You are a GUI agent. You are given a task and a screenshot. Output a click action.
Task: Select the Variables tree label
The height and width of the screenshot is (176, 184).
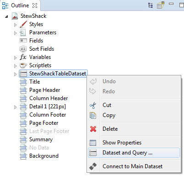point(40,57)
